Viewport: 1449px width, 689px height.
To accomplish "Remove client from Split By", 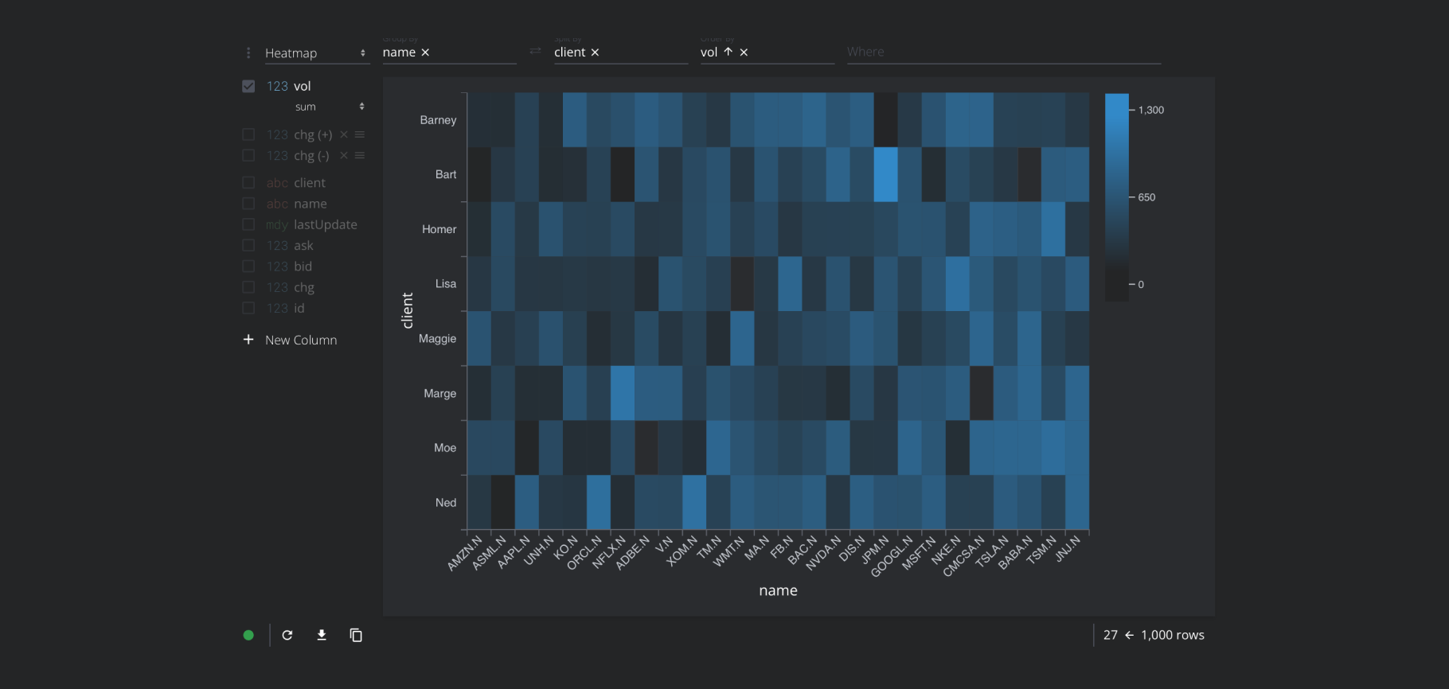I will coord(595,53).
